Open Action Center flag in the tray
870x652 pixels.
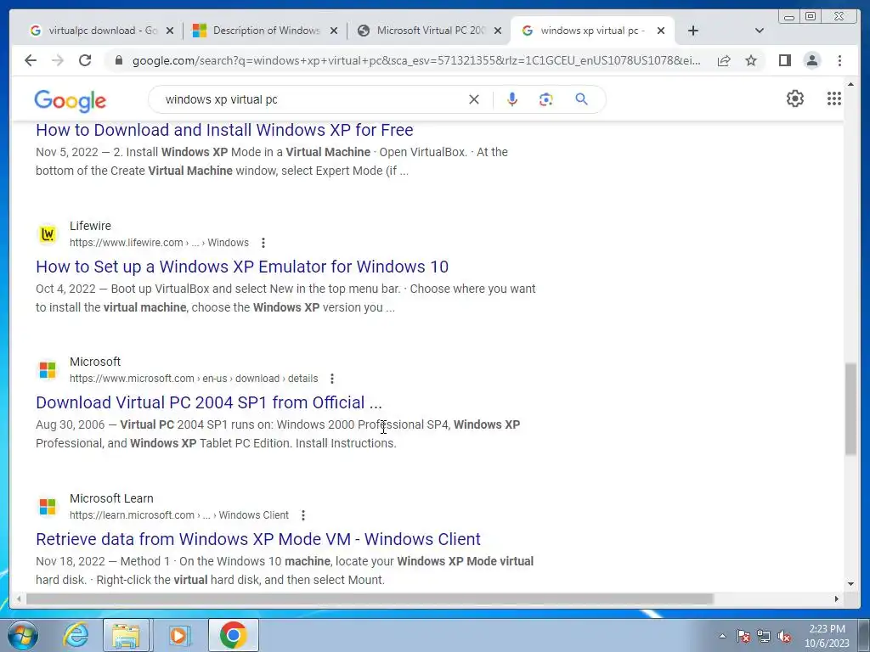tap(743, 637)
